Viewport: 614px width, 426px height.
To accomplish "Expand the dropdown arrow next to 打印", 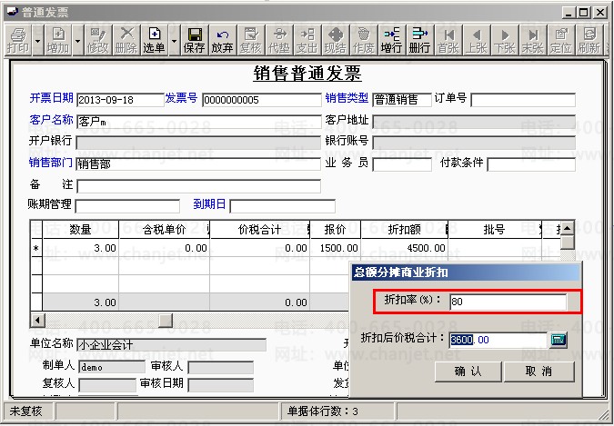I will pyautogui.click(x=37, y=40).
